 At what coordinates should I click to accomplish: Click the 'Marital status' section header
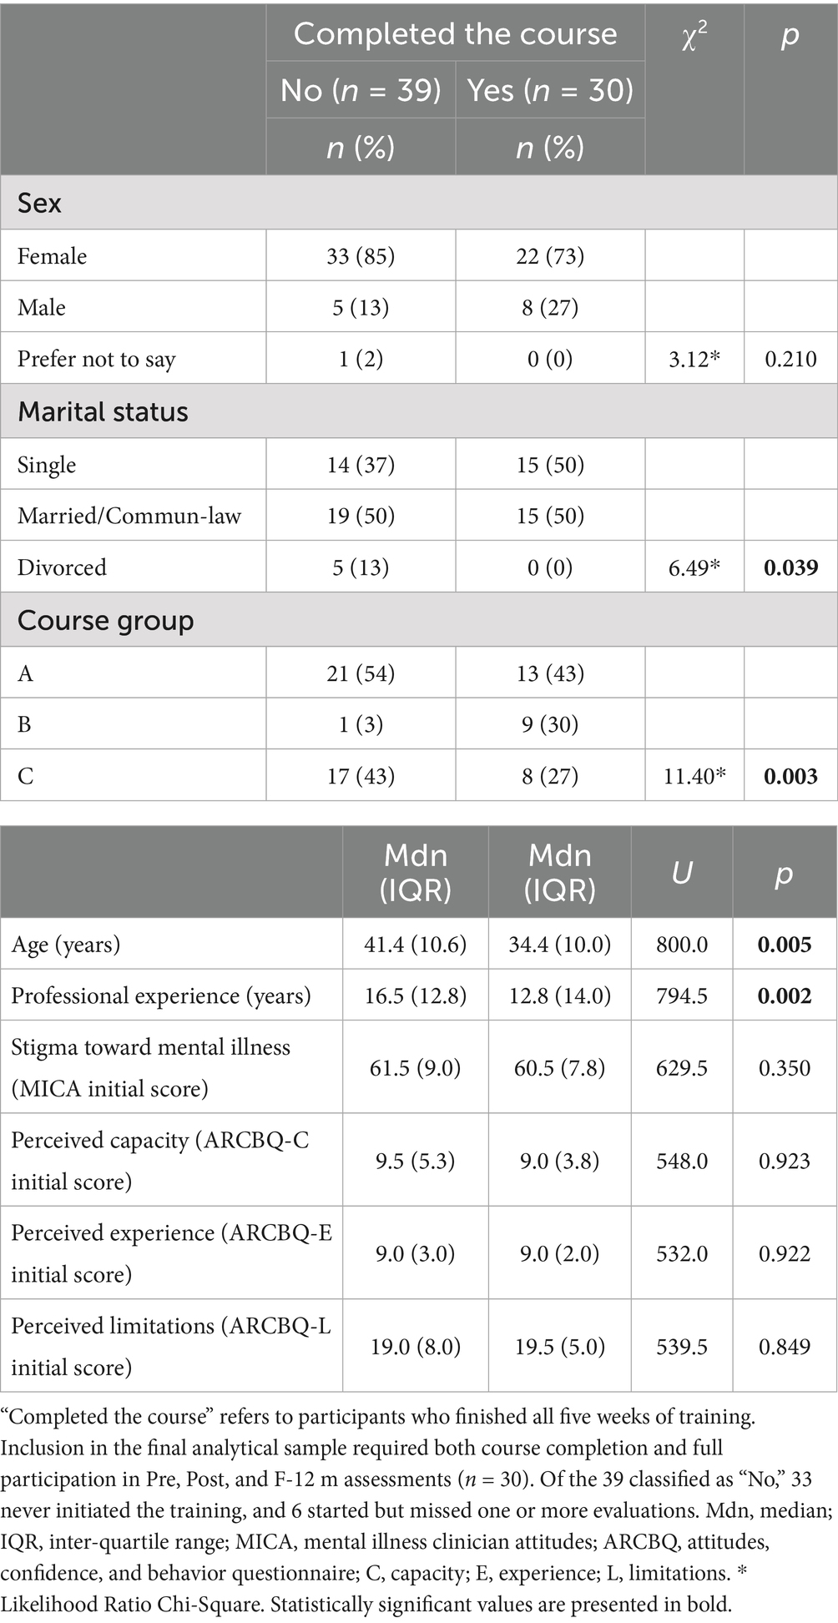click(103, 411)
